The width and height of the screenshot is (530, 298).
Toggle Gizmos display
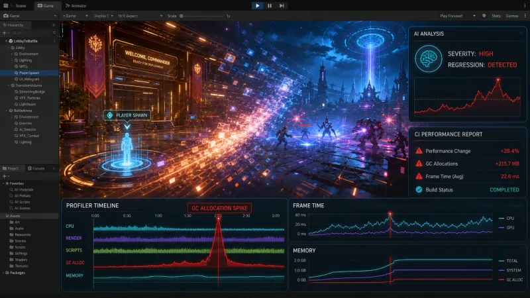[x=511, y=16]
